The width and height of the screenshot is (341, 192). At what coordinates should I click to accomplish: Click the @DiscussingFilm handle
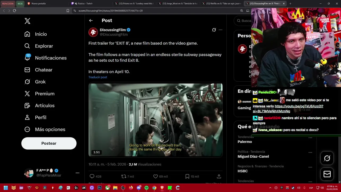point(114,35)
